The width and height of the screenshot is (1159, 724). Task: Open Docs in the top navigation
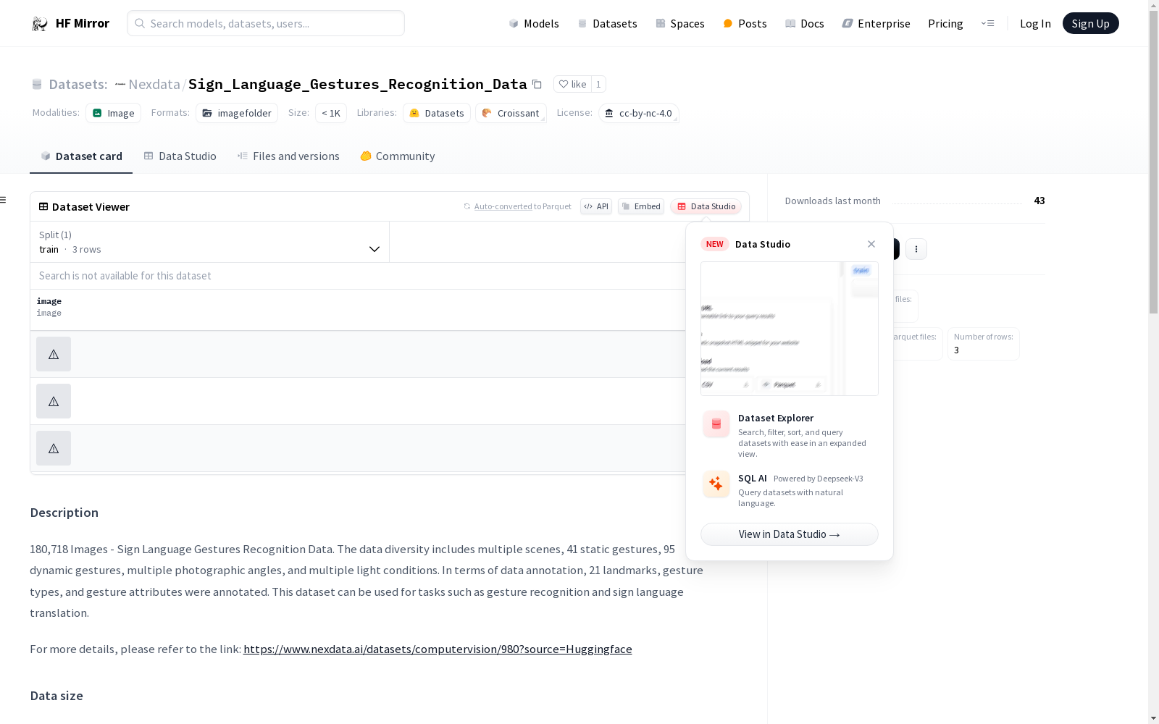(x=805, y=23)
